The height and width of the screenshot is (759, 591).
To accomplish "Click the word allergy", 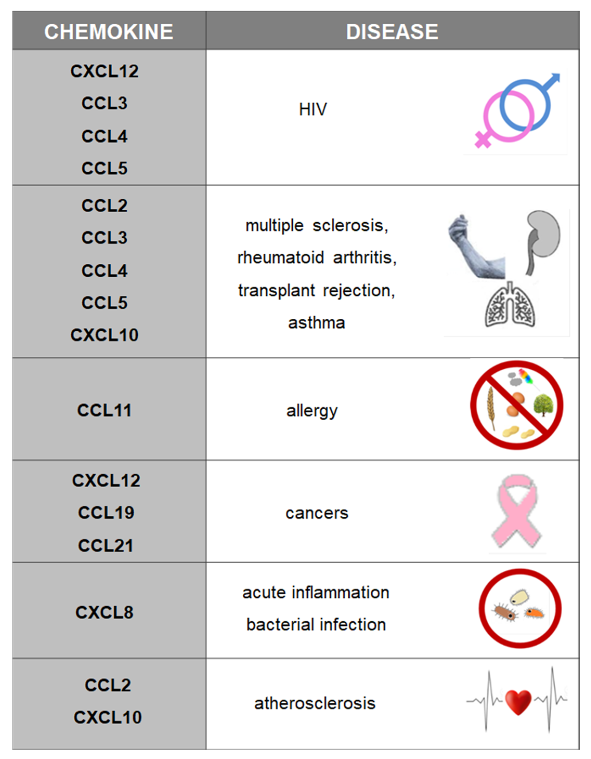I will (x=312, y=411).
